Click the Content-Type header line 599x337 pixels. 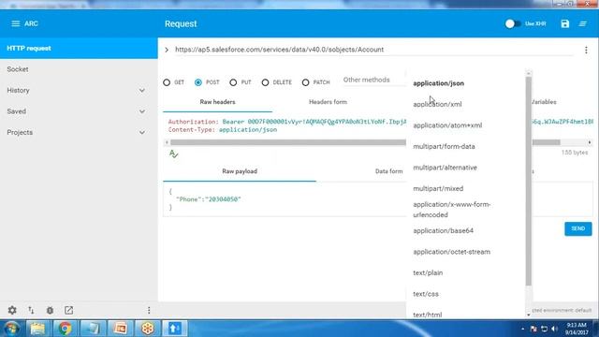coord(223,130)
